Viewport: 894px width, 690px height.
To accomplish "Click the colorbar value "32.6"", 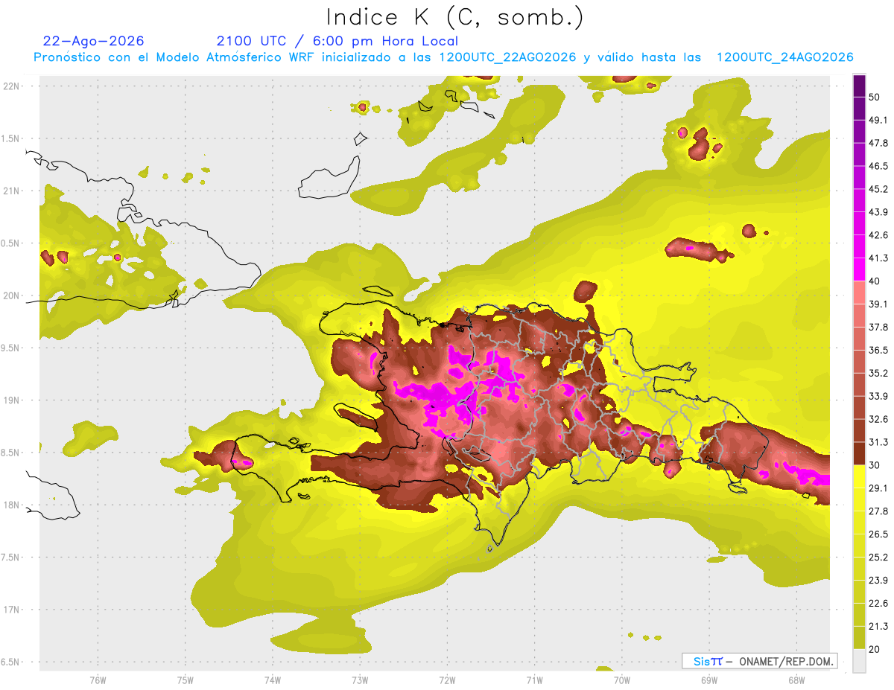I will [x=878, y=419].
